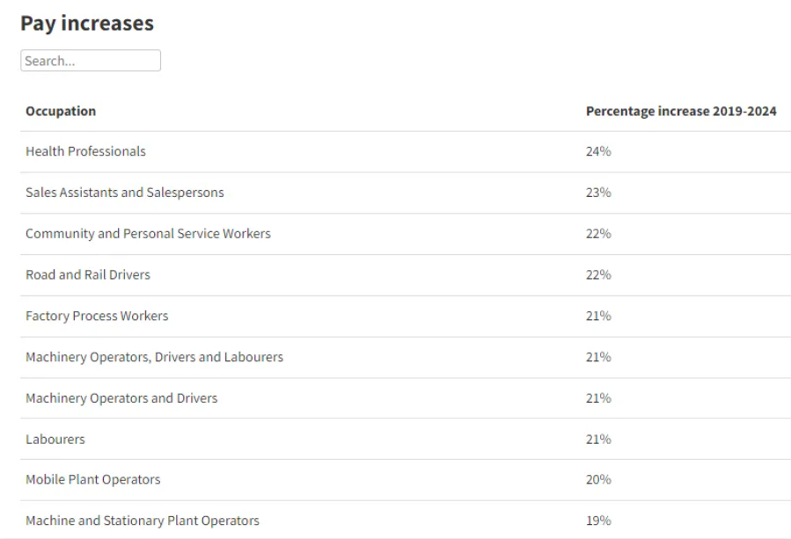Viewport: 791px width, 539px height.
Task: Click the "Pay increases" heading
Action: click(87, 24)
